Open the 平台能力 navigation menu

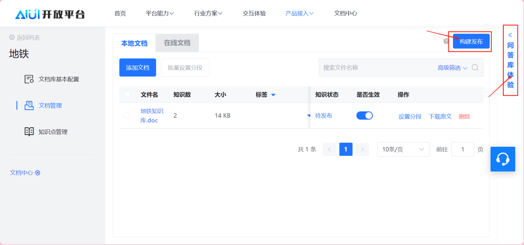tap(159, 13)
